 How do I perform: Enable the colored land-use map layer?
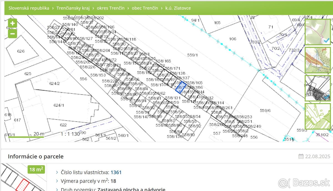click(317, 60)
